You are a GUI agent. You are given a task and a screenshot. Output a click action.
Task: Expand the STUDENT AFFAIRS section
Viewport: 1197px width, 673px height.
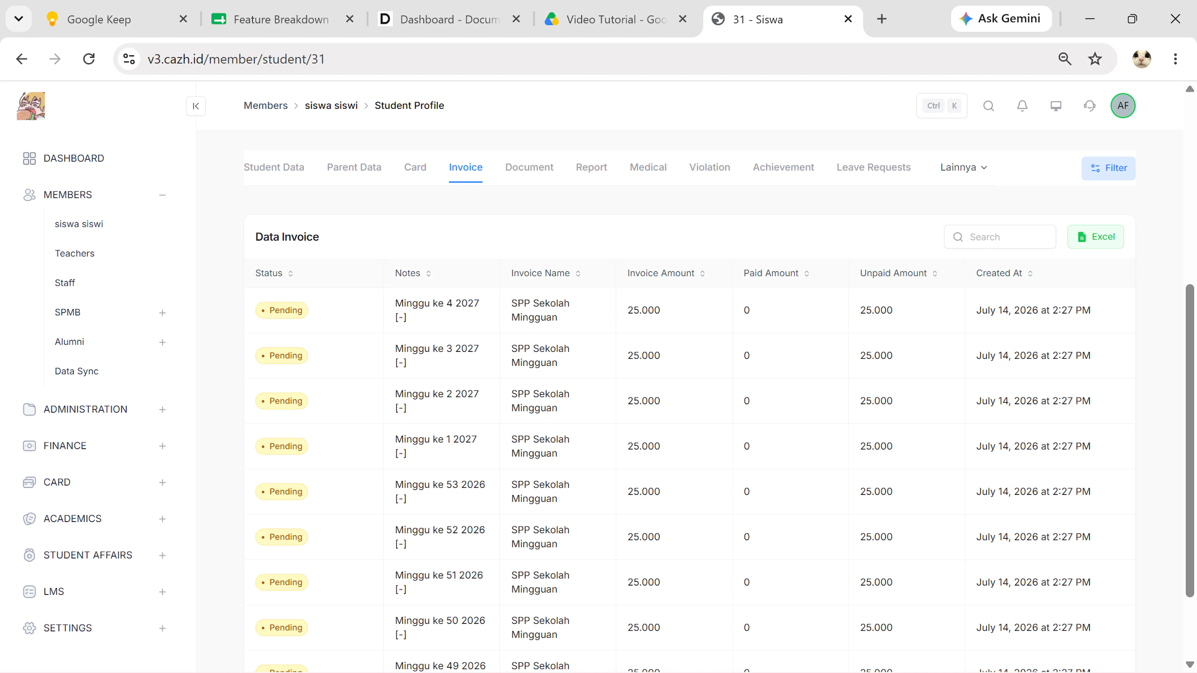click(162, 556)
